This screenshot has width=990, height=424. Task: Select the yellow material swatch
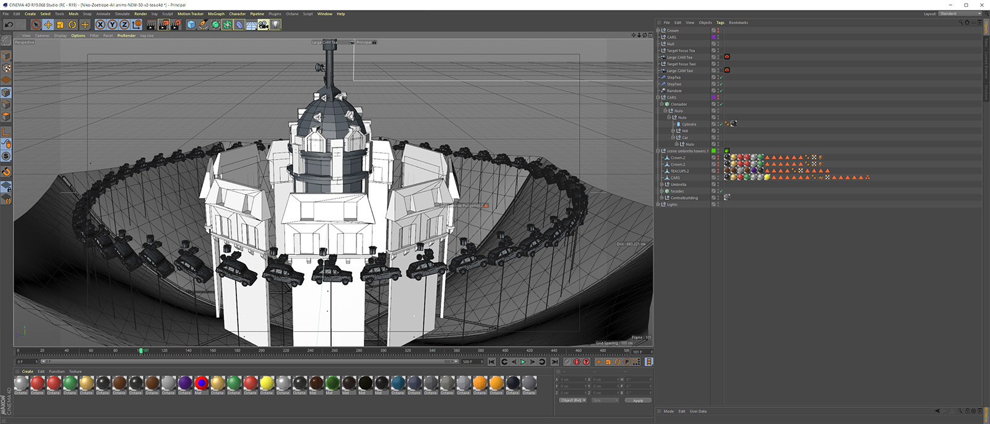pyautogui.click(x=267, y=383)
